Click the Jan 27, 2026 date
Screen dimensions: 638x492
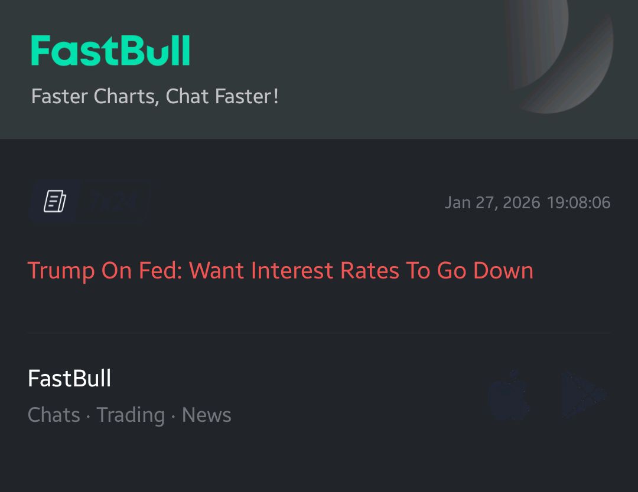point(492,203)
